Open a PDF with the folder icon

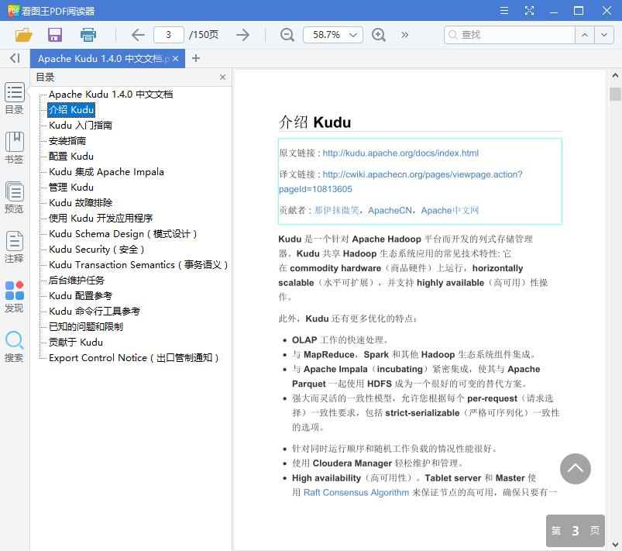click(x=23, y=35)
